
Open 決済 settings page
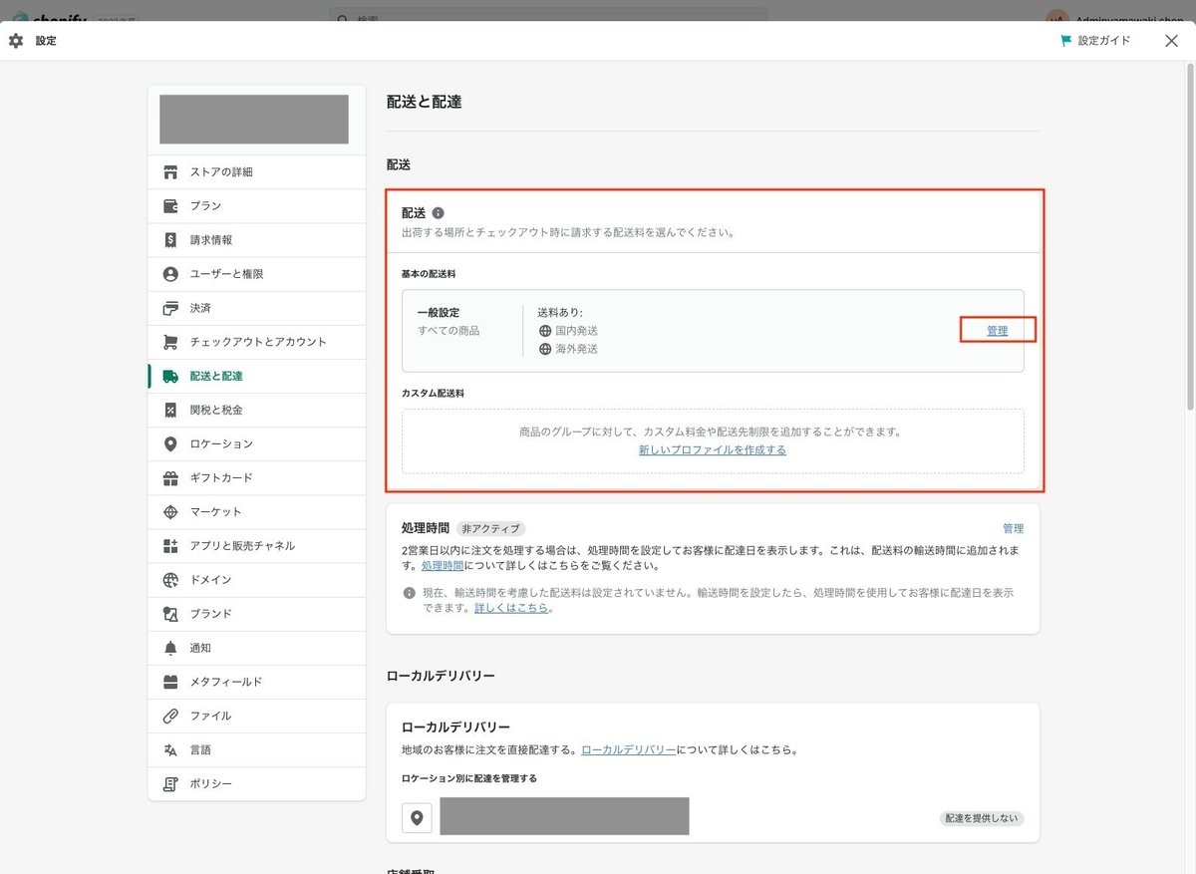(x=257, y=308)
